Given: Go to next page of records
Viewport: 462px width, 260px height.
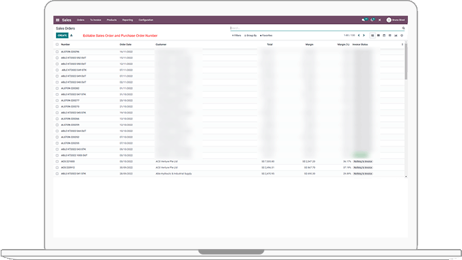Looking at the screenshot, I should (x=364, y=36).
